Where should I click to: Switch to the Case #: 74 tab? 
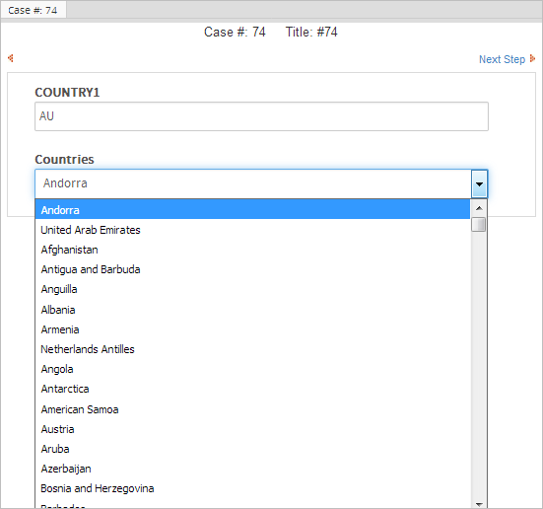click(x=33, y=10)
